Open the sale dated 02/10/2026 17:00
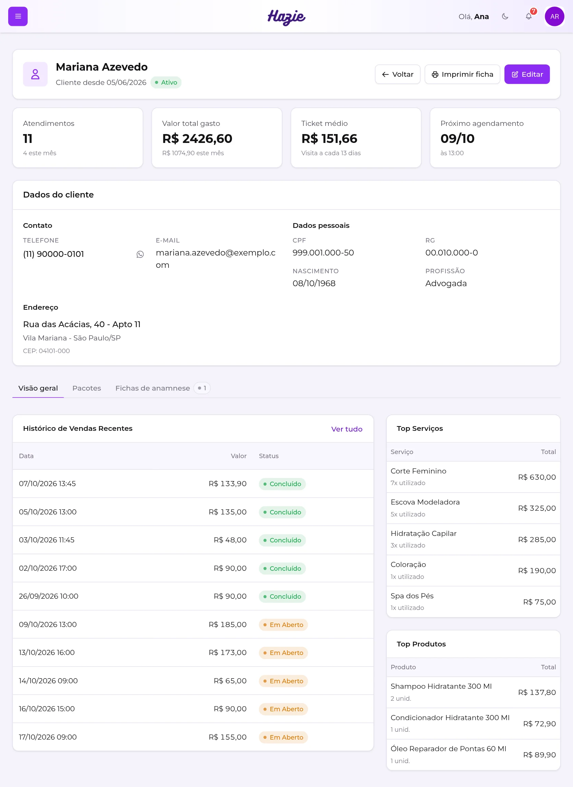The width and height of the screenshot is (573, 787). (193, 568)
